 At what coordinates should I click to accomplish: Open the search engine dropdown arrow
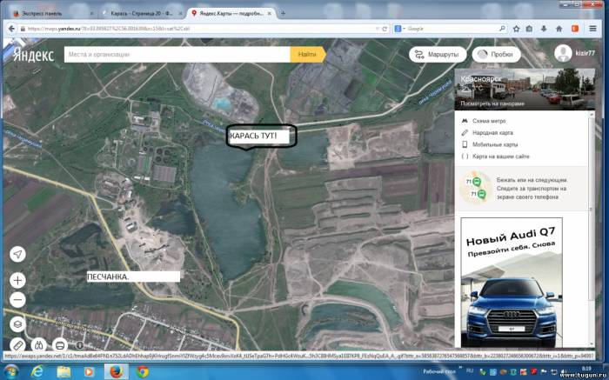(404, 29)
